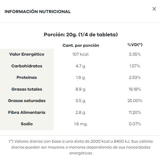Select the INFORMACIÓN NUTRICIONAL heading

pyautogui.click(x=38, y=12)
